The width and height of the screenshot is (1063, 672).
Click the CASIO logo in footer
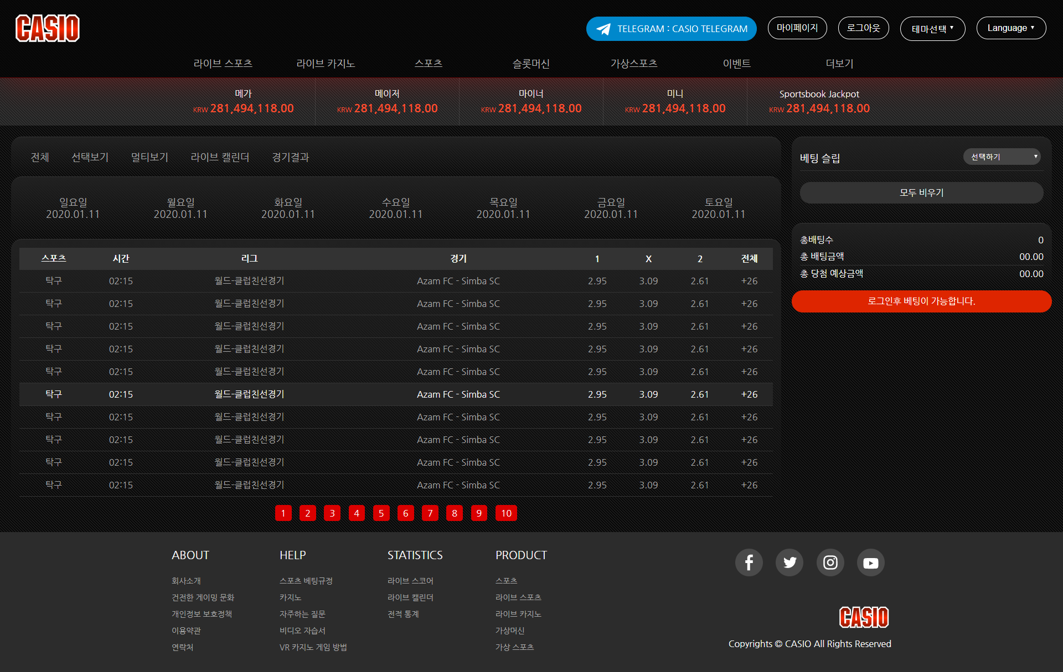[x=864, y=617]
